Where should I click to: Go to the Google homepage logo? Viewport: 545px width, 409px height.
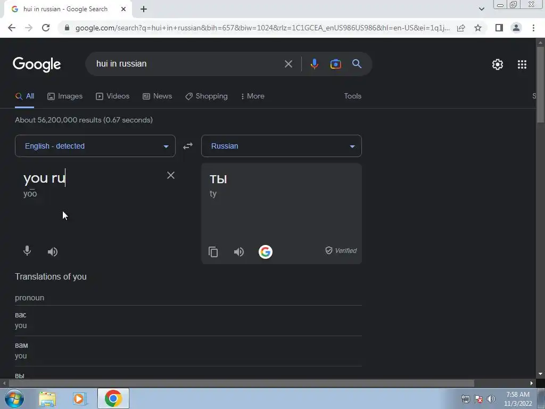[37, 64]
